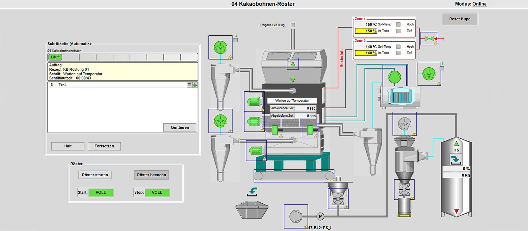Image resolution: width=528 pixels, height=231 pixels.
Task: Click the green compressor above the heat exchanger
Action: point(394,76)
